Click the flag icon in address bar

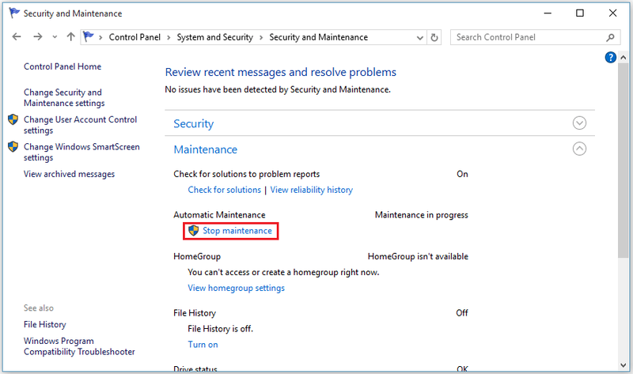(x=89, y=36)
